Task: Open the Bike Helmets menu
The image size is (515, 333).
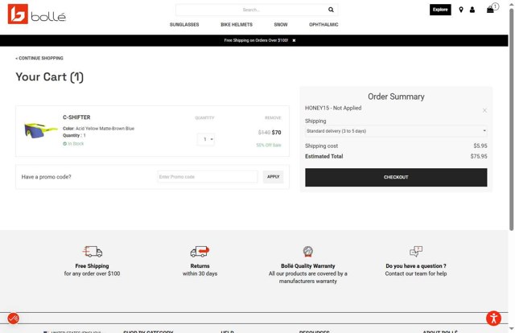Action: 237,25
